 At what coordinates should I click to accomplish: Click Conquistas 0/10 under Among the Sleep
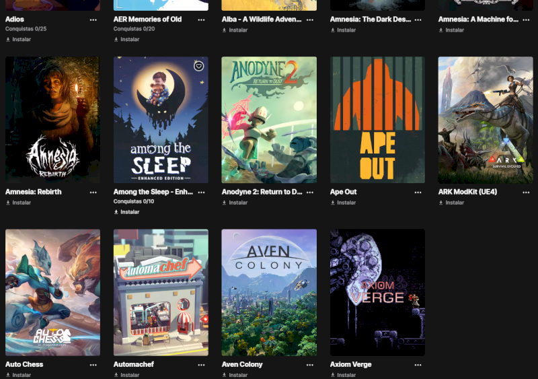134,201
